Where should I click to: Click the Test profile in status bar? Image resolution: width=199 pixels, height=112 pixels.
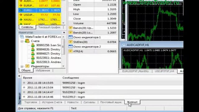pyautogui.click(x=74, y=108)
